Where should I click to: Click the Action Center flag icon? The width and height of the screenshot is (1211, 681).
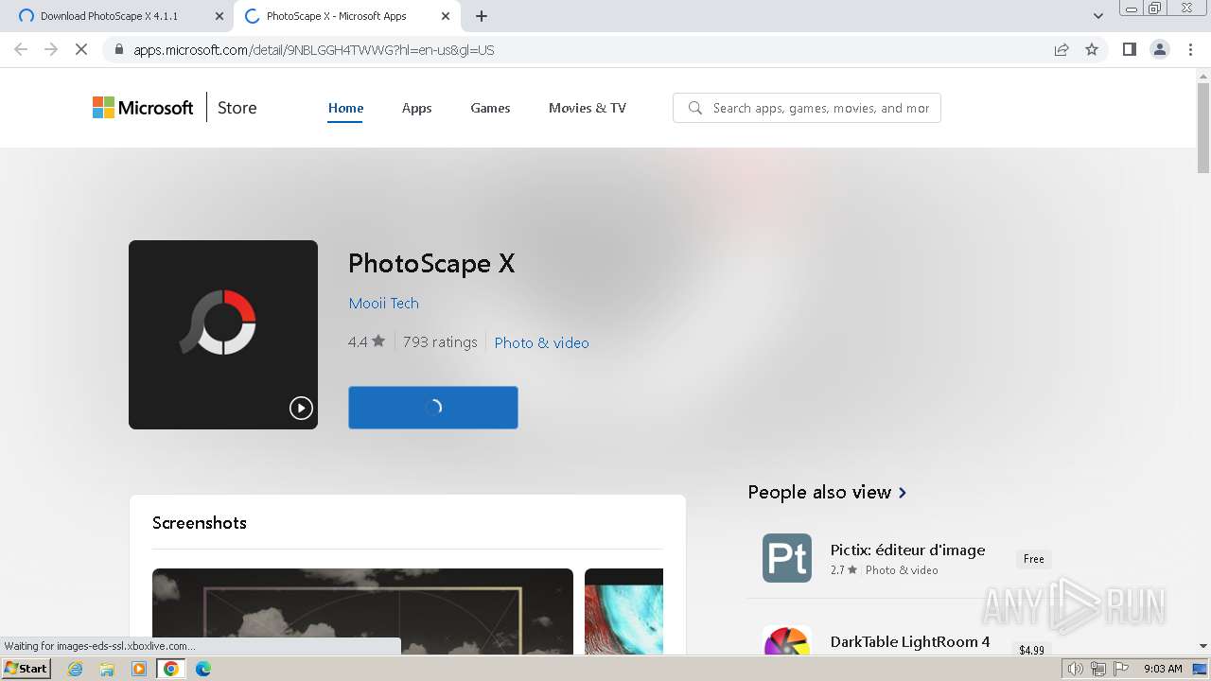[x=1120, y=669]
